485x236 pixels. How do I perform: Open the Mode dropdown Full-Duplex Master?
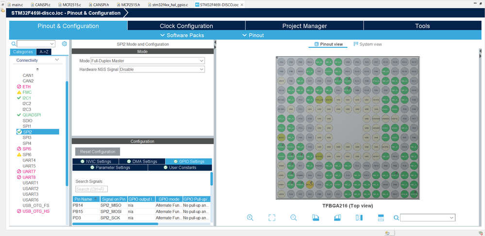pos(148,61)
